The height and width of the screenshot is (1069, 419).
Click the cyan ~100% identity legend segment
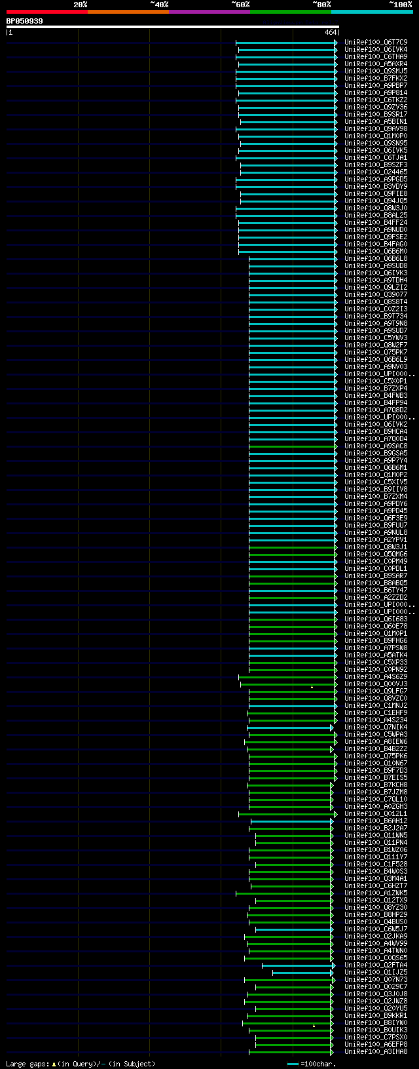click(372, 12)
